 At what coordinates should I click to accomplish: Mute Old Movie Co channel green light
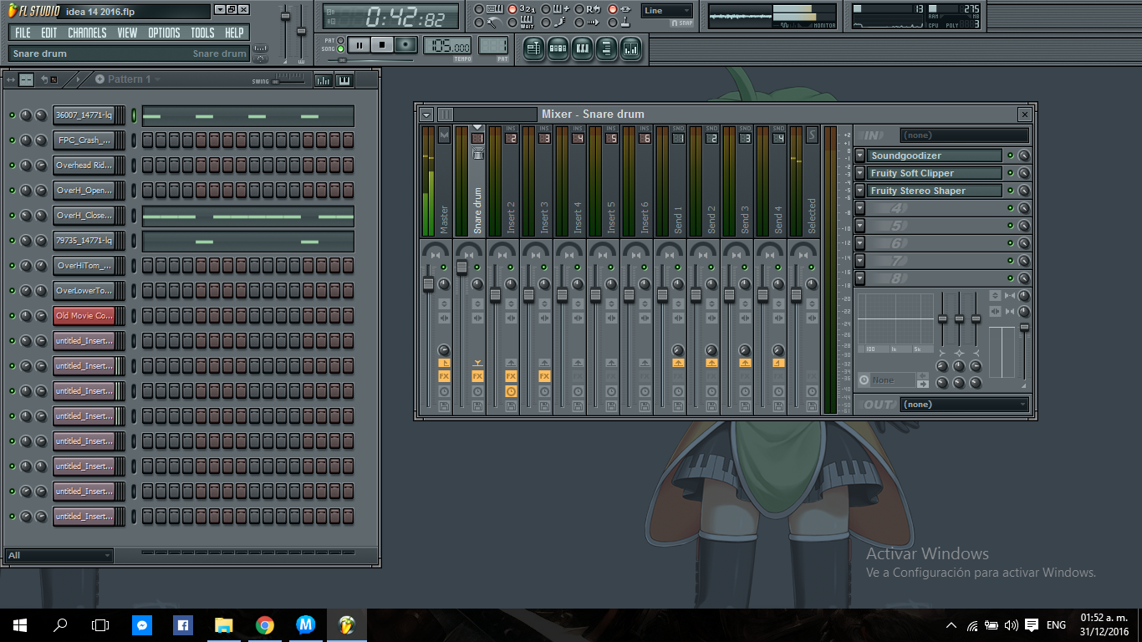pyautogui.click(x=12, y=316)
